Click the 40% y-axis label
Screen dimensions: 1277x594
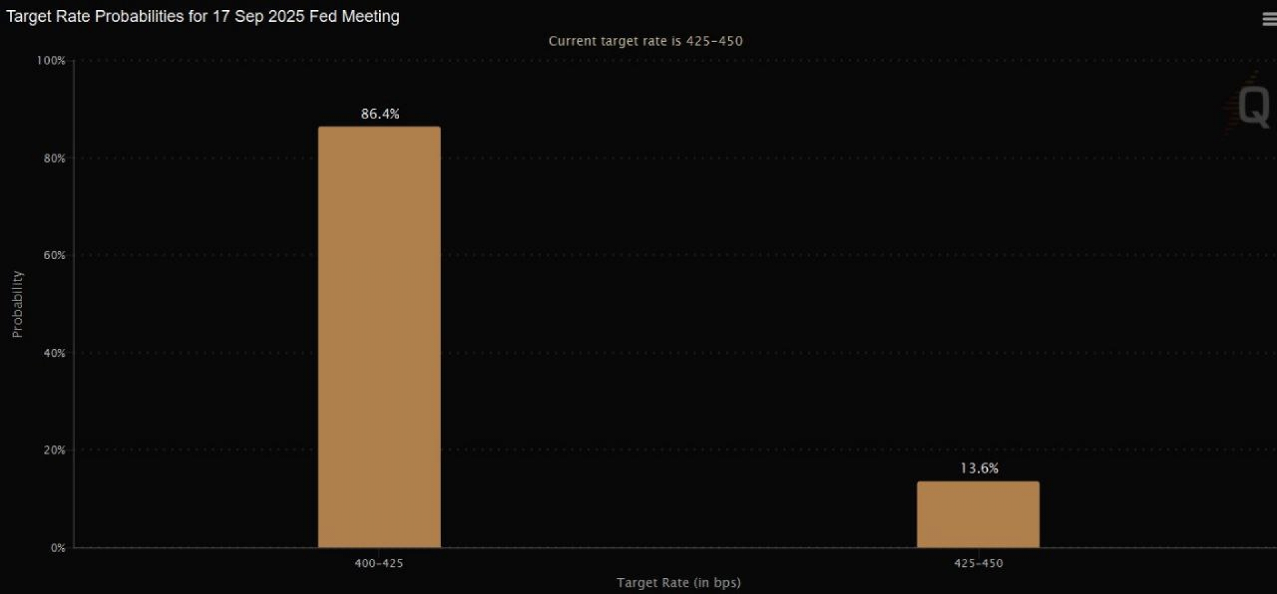coord(55,353)
